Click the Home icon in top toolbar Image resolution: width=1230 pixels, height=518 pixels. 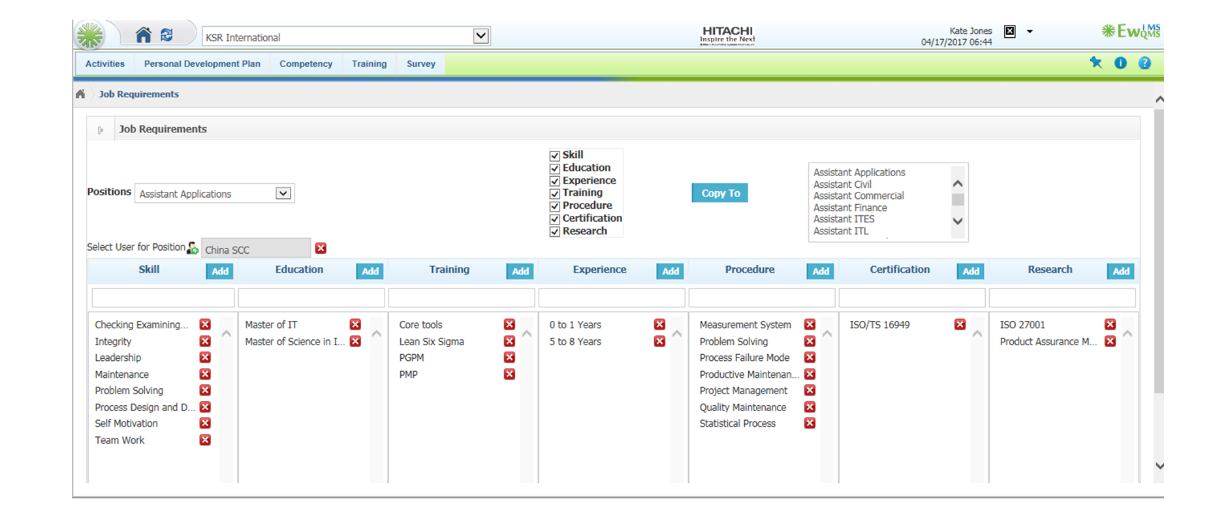tap(144, 35)
